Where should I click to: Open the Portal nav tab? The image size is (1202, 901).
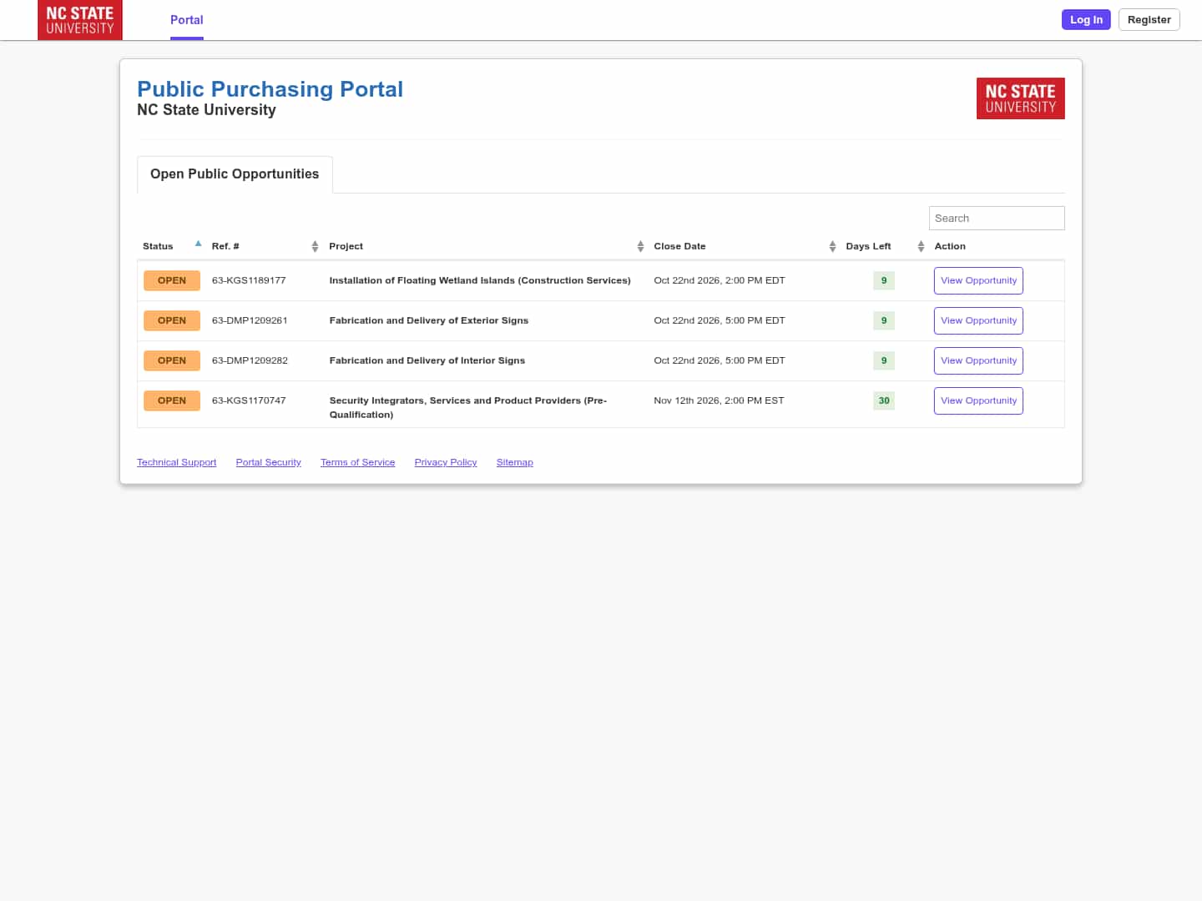[186, 20]
